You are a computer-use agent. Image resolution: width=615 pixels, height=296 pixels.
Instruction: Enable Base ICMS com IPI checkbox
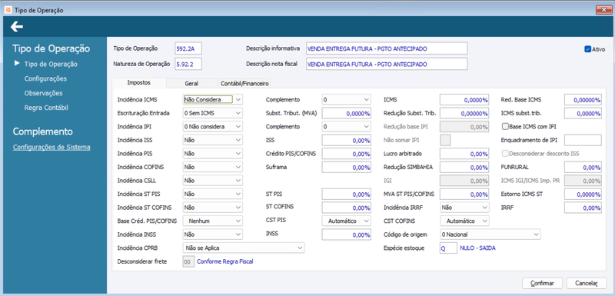(x=505, y=127)
